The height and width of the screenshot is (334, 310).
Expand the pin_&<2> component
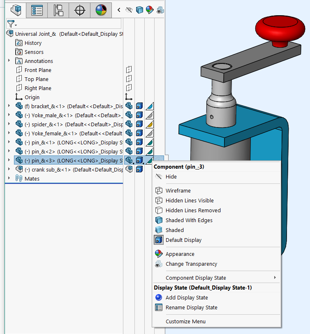(9, 151)
